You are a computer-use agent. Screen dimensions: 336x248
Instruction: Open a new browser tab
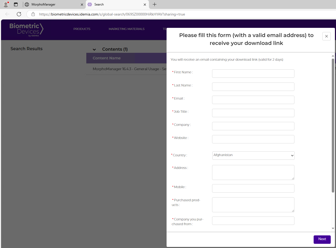(x=154, y=4)
